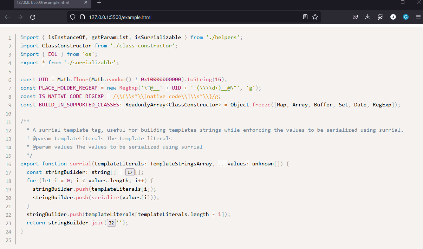Open the tracking protection shield panel

[x=72, y=17]
